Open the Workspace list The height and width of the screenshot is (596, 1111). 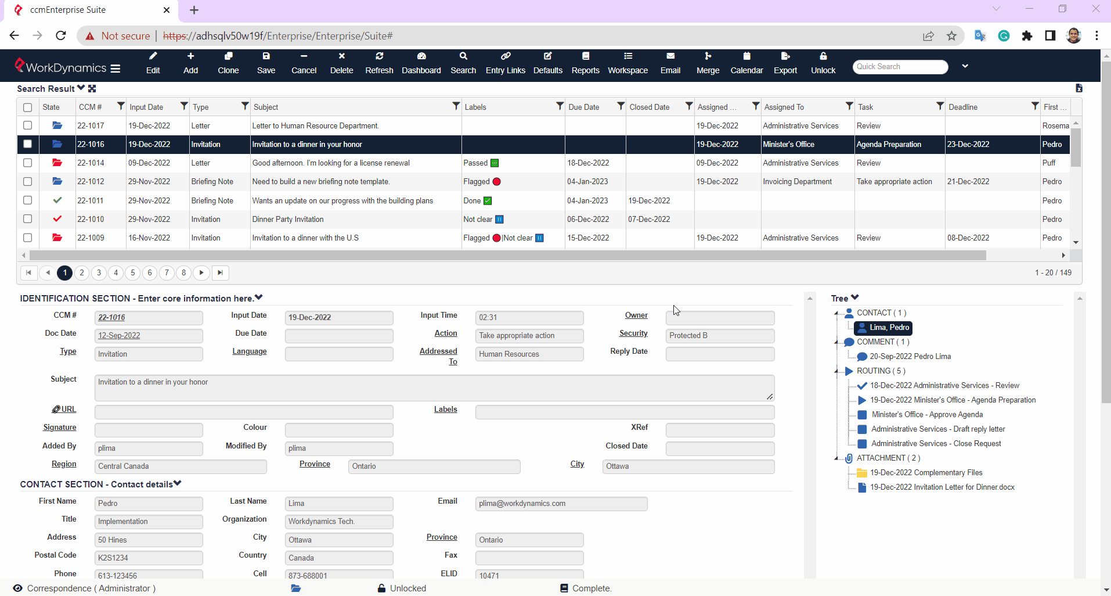(628, 63)
